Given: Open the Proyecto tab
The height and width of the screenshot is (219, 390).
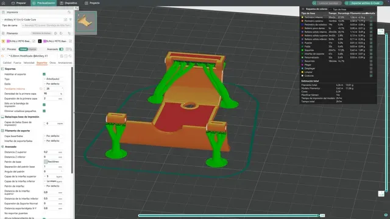Looking at the screenshot, I should point(92,3).
